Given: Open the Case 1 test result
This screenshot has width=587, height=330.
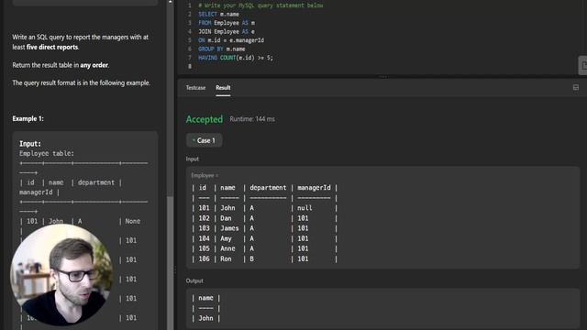Looking at the screenshot, I should coord(204,140).
